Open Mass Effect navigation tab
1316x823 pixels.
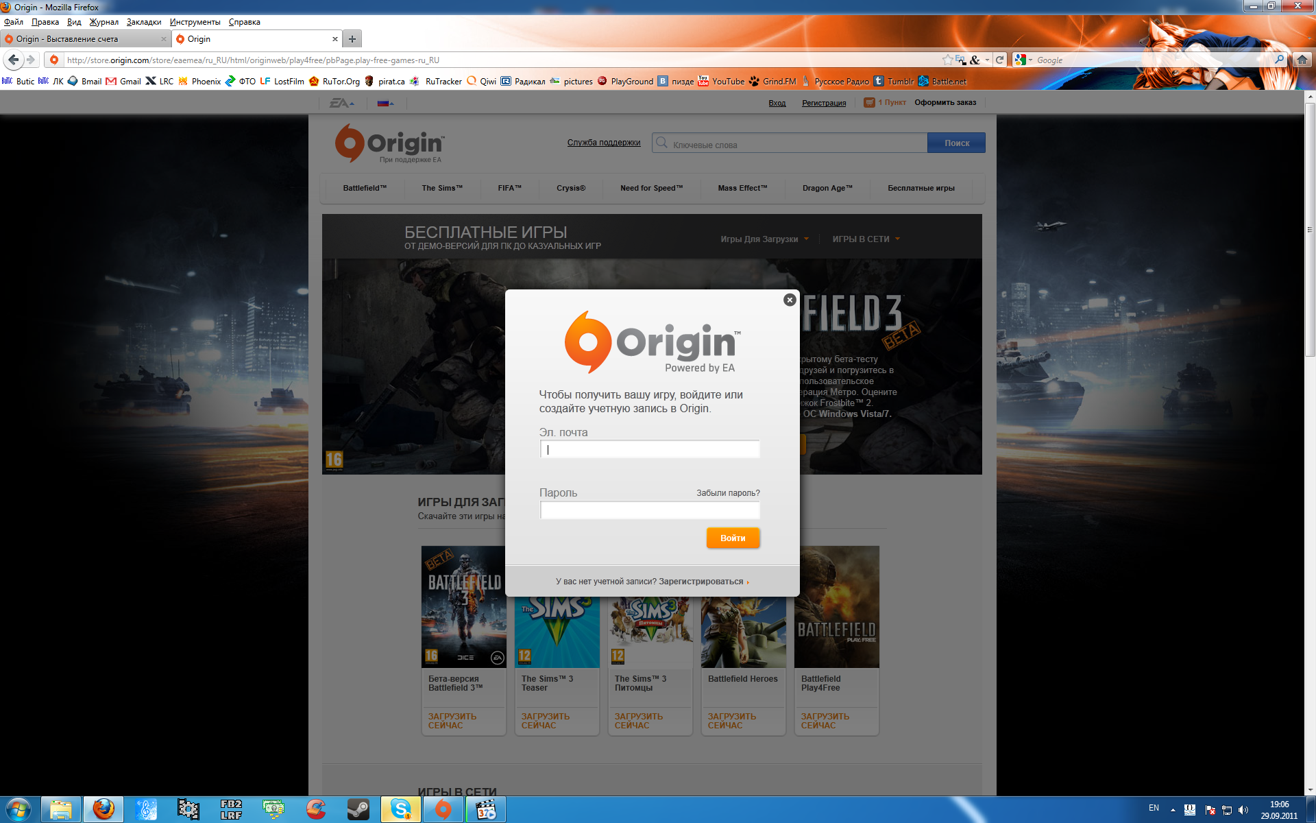point(742,188)
